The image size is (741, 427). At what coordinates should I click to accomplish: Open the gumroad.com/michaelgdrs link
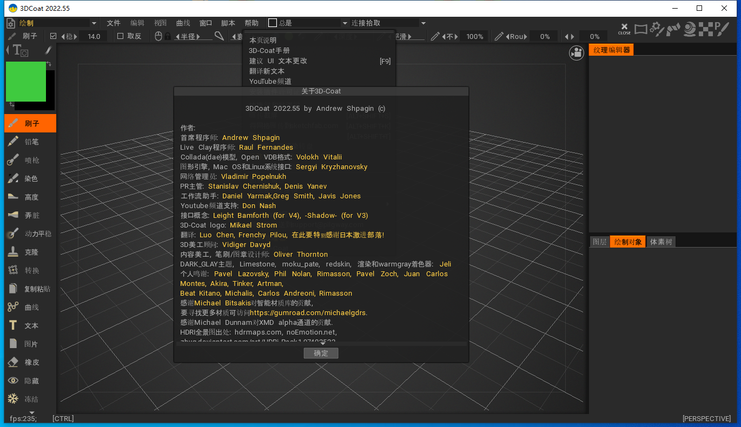tap(308, 312)
